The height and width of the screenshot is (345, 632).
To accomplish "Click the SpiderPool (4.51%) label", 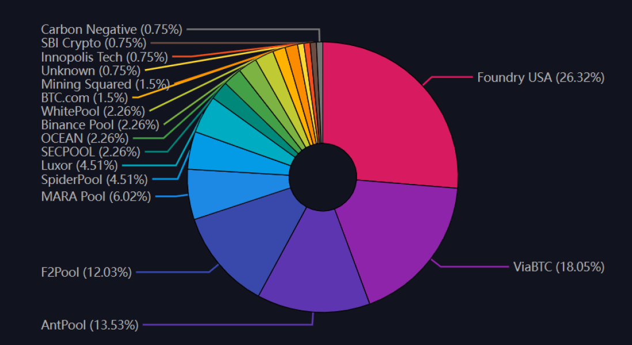I will 94,179.
